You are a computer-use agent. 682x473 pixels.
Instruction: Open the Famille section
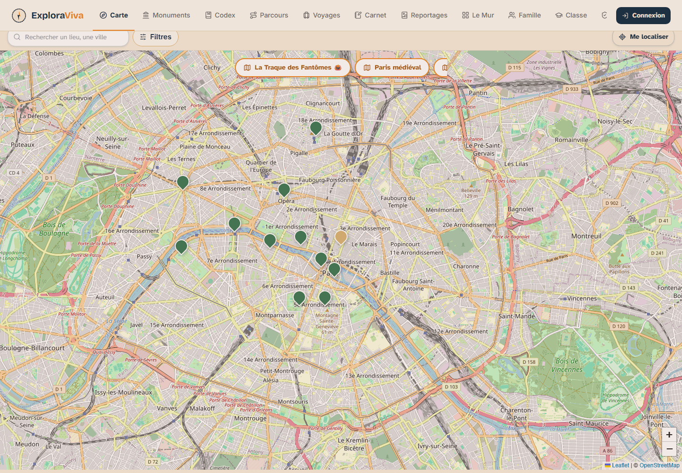click(x=525, y=15)
